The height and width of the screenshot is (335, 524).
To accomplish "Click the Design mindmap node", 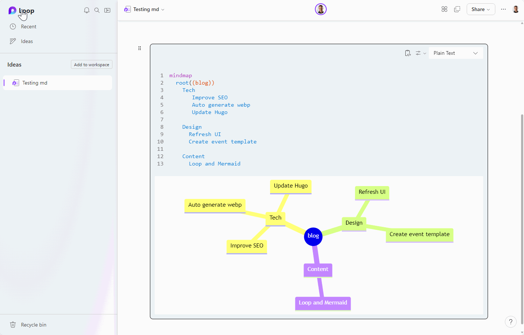I will [354, 224].
